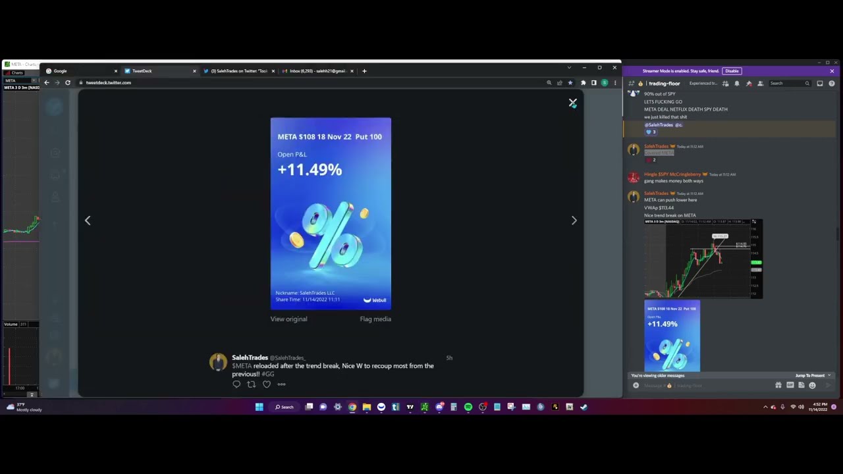Click the META put P&L image
The image size is (843, 474).
click(x=331, y=213)
